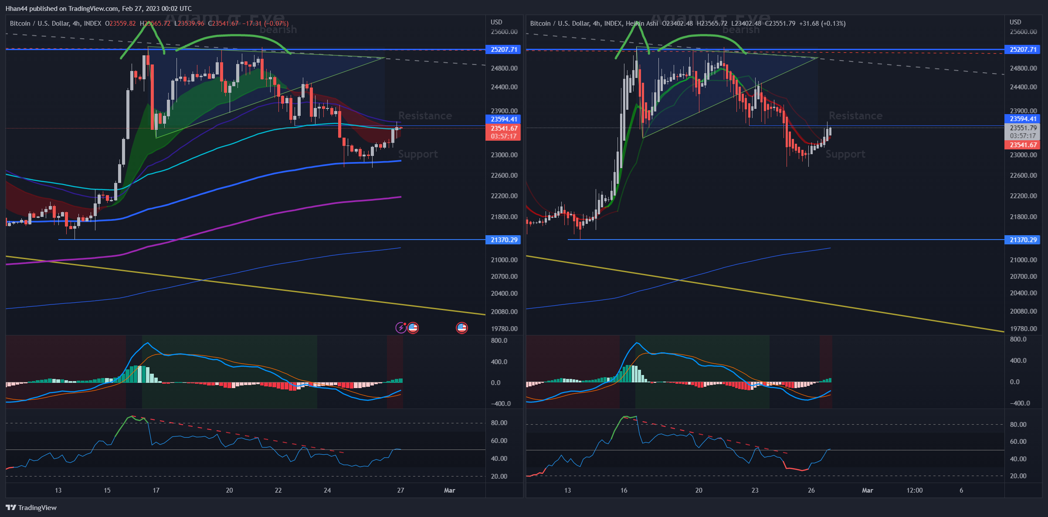
Task: Click the '23' date on the right time axis
Action: 755,490
